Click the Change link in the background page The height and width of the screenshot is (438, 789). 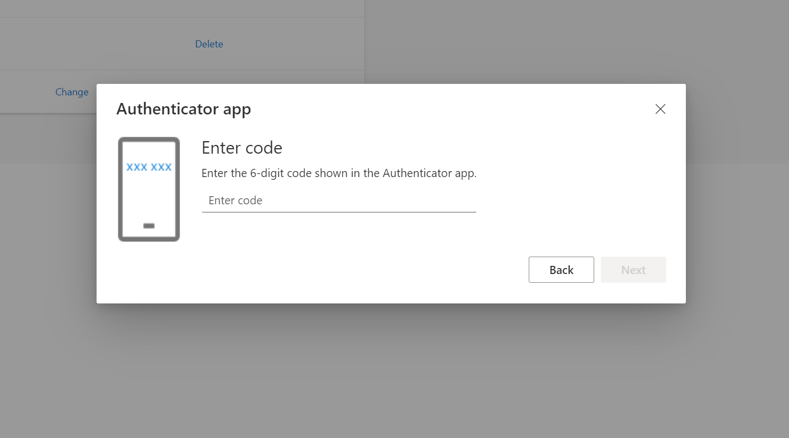(x=72, y=92)
